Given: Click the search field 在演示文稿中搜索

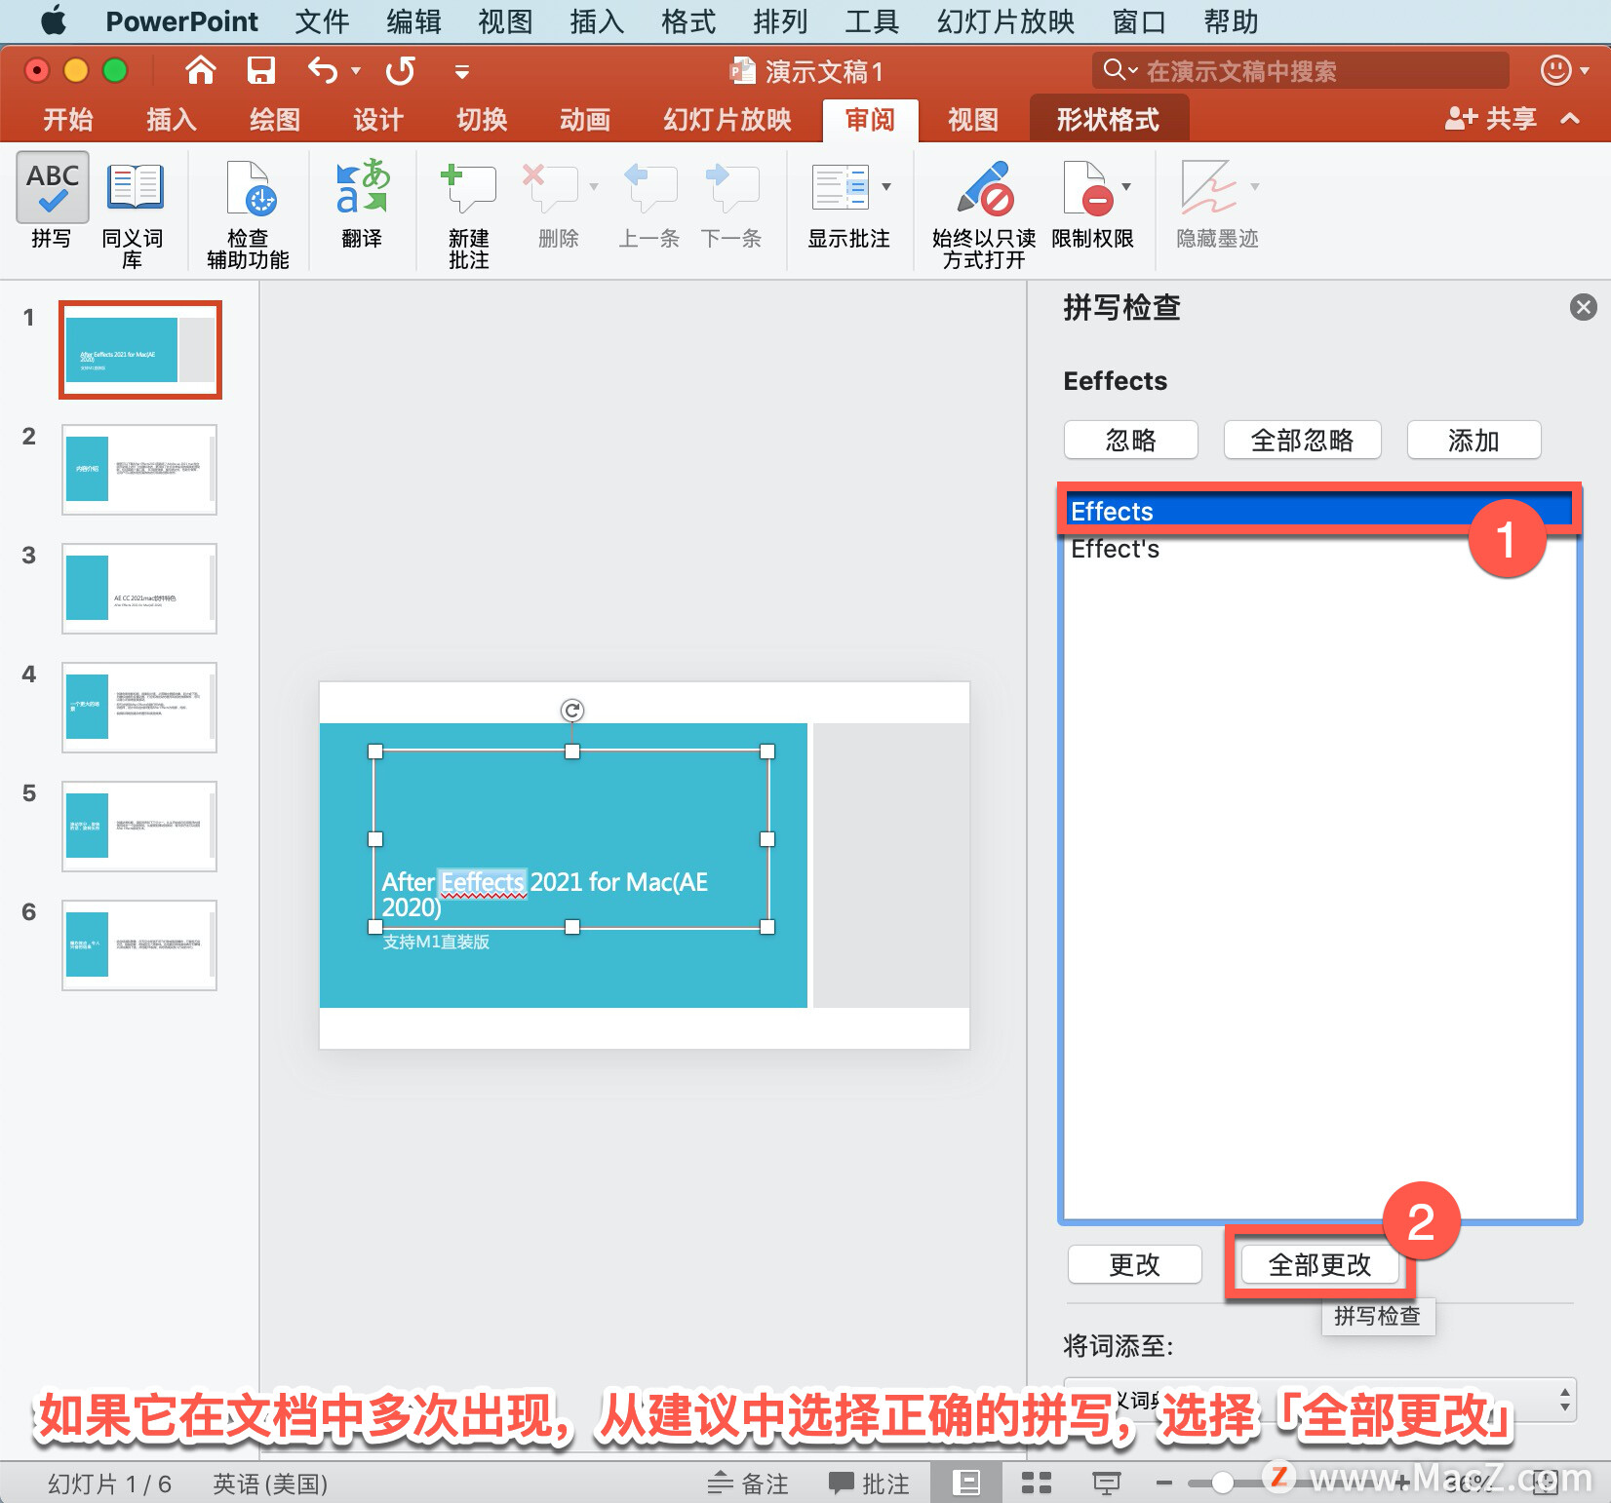Looking at the screenshot, I should coord(1301,70).
